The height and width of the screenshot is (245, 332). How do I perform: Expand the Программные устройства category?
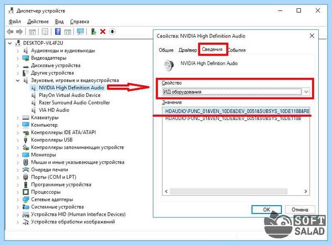click(x=18, y=185)
